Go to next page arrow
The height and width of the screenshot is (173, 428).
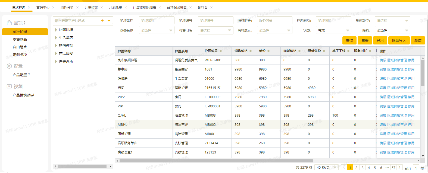coord(399,167)
